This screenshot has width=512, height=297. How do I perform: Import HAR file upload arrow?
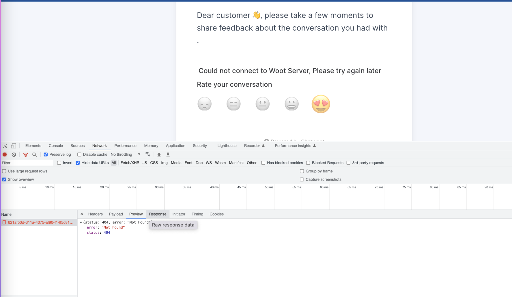click(x=159, y=155)
